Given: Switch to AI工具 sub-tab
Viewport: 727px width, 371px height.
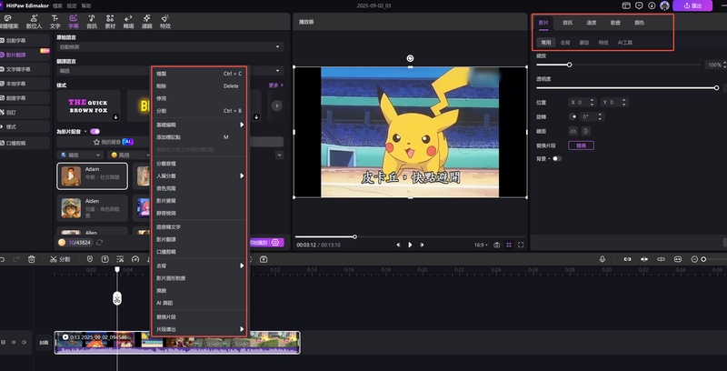Looking at the screenshot, I should [x=624, y=42].
